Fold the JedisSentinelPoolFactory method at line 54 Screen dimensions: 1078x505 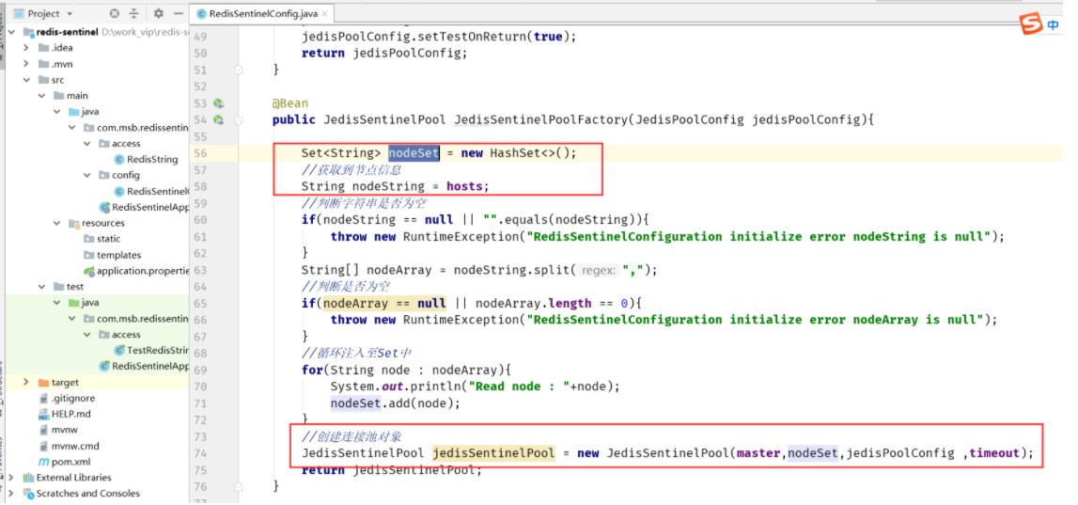tap(237, 120)
